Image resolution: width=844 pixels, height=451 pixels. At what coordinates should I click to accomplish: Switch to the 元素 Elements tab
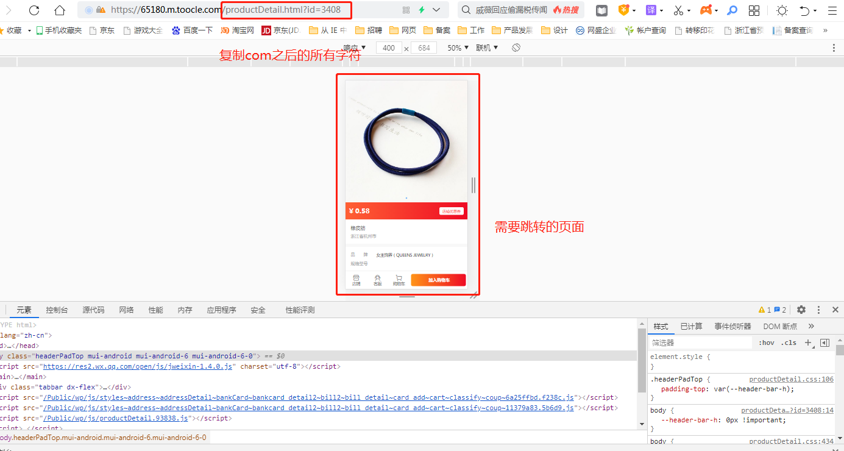point(24,310)
